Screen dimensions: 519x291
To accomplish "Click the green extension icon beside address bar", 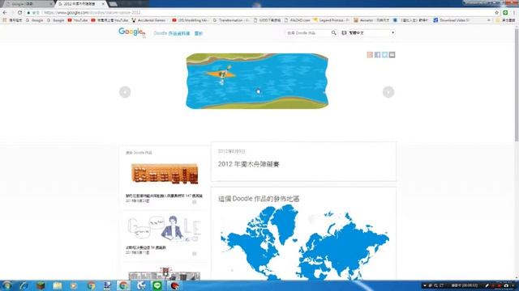I will 505,13.
